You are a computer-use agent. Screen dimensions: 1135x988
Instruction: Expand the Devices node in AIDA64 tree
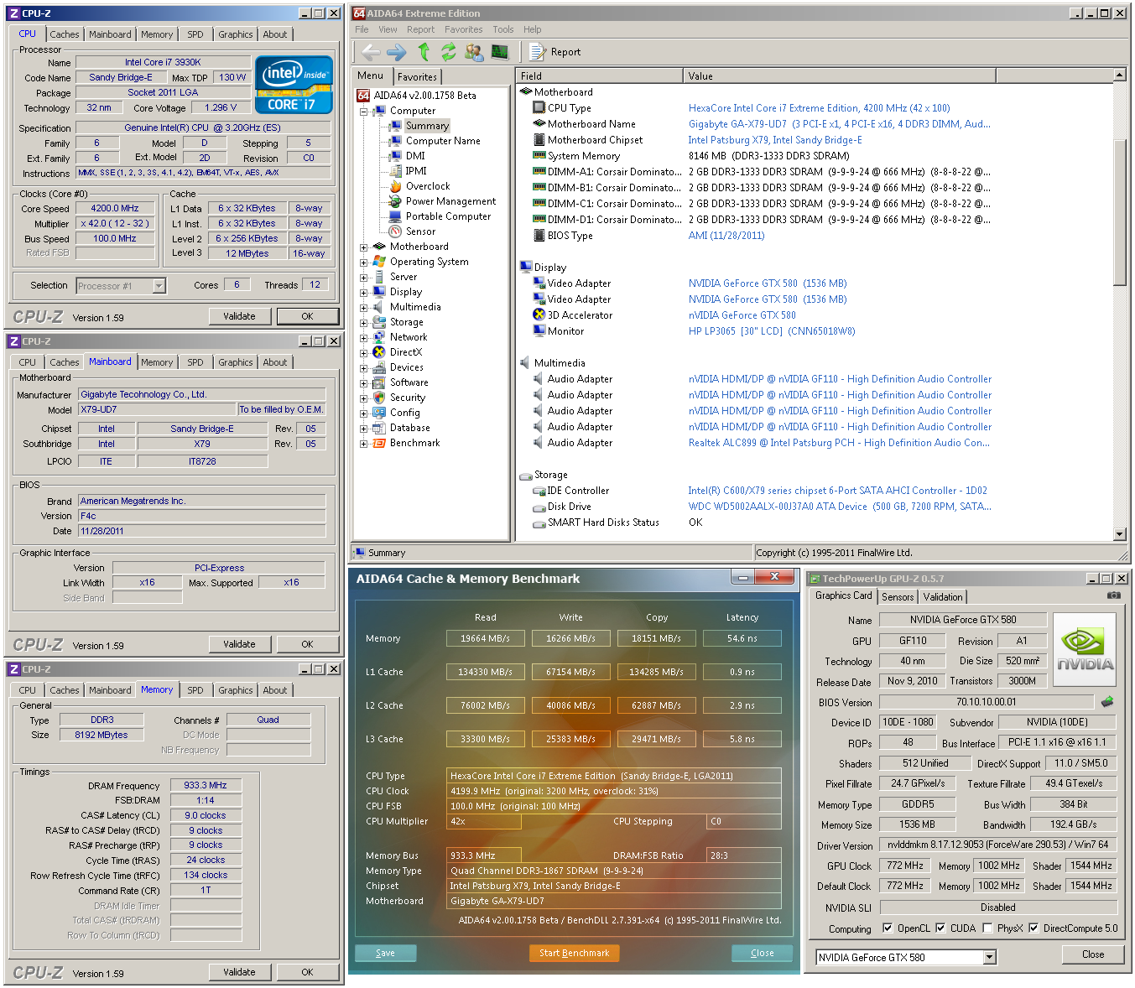(364, 367)
